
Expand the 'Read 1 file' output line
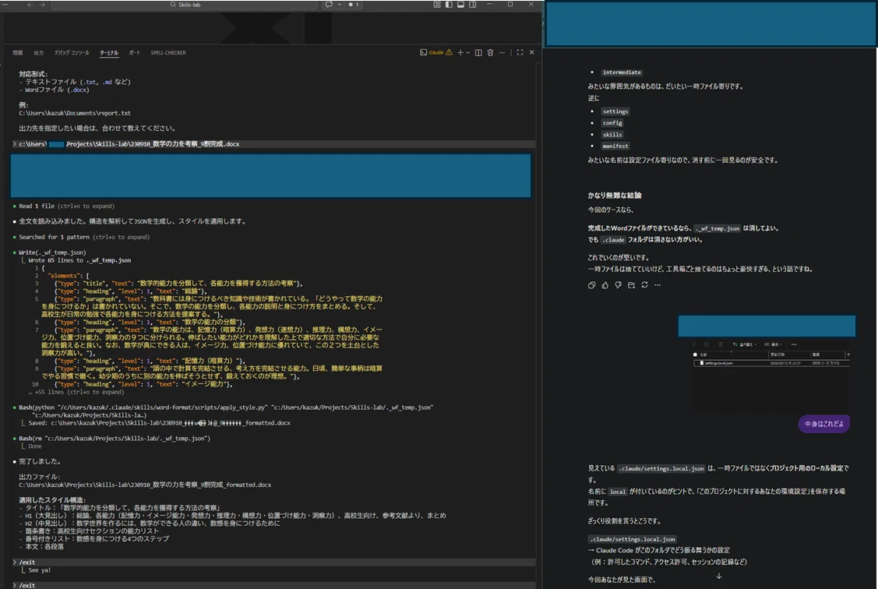[x=67, y=206]
